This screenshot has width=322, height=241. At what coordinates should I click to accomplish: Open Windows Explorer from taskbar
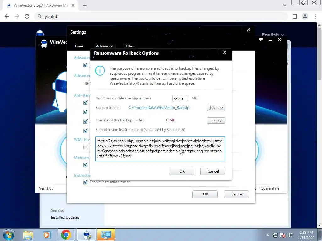(28, 235)
